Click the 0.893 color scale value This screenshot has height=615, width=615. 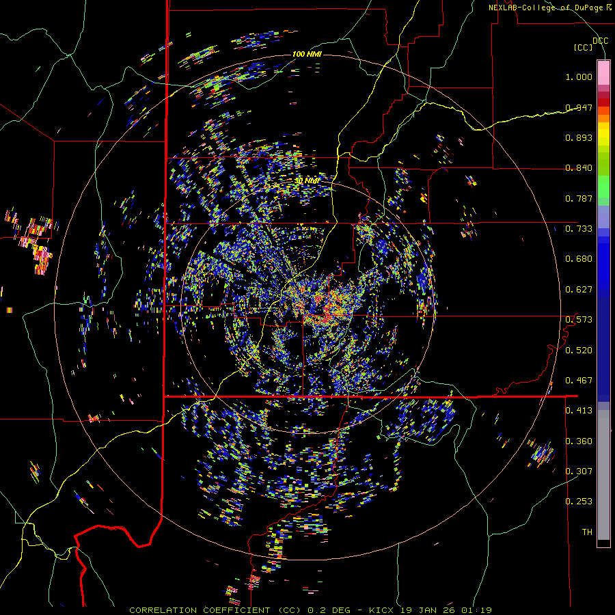coord(579,137)
